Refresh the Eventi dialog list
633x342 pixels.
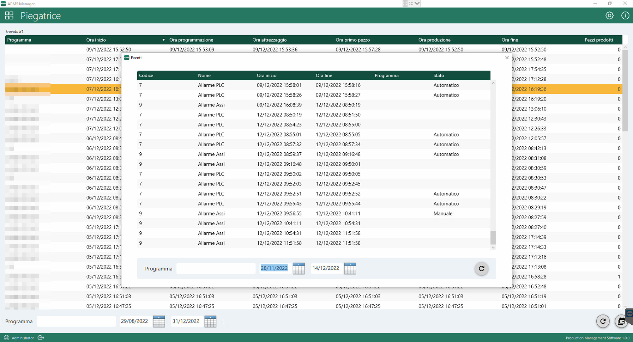[x=481, y=269]
